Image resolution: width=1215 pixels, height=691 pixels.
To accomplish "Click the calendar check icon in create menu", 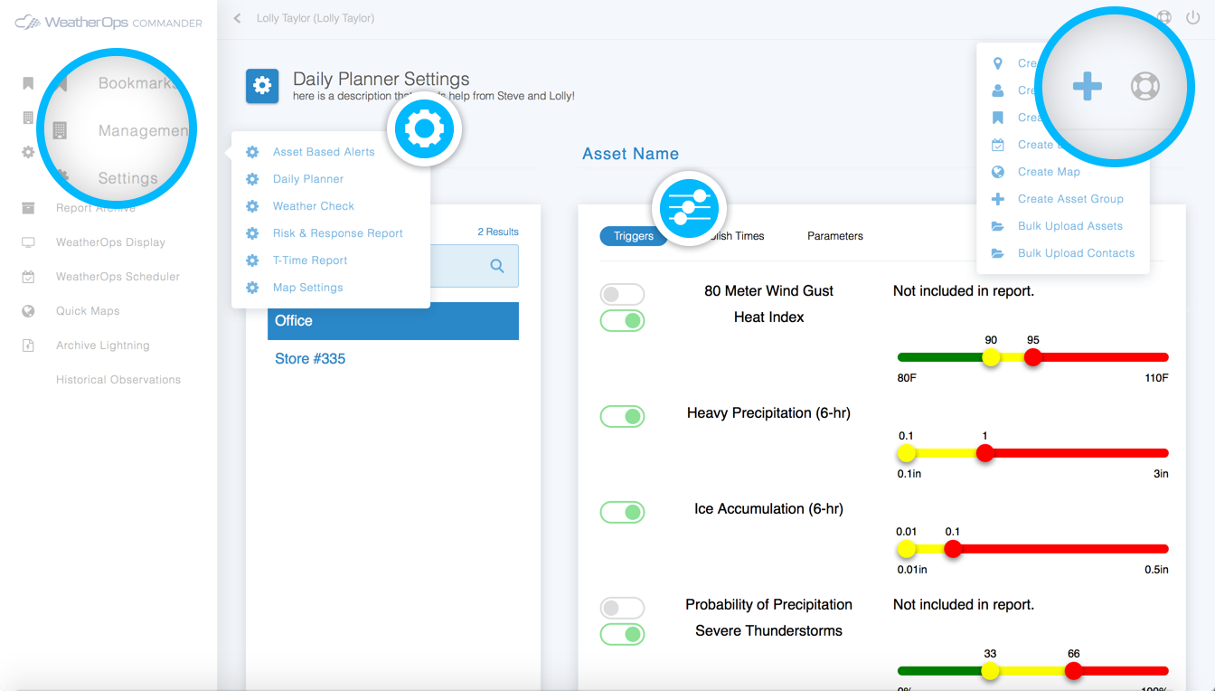I will pos(998,145).
